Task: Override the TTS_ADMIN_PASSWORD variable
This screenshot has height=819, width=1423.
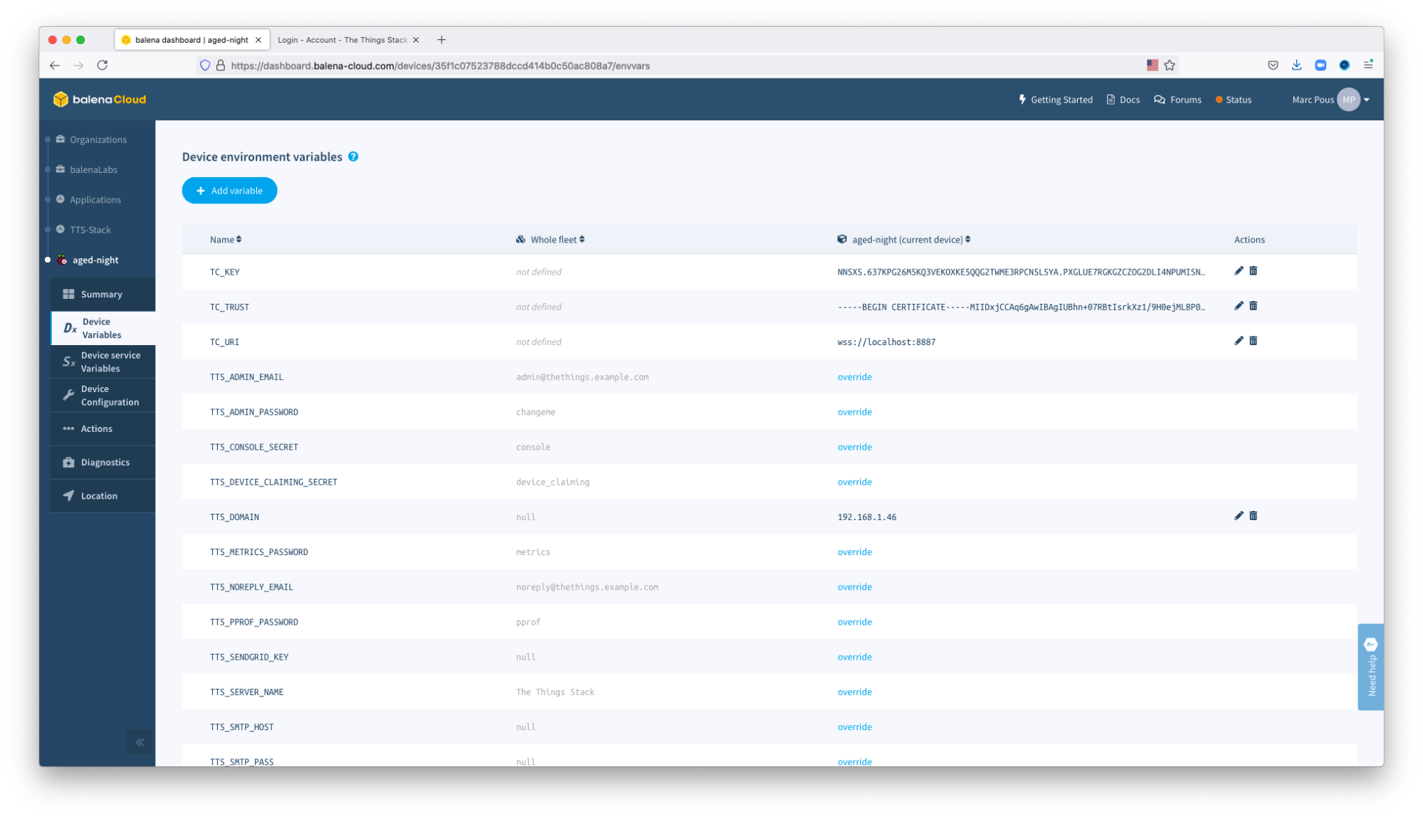Action: (854, 412)
